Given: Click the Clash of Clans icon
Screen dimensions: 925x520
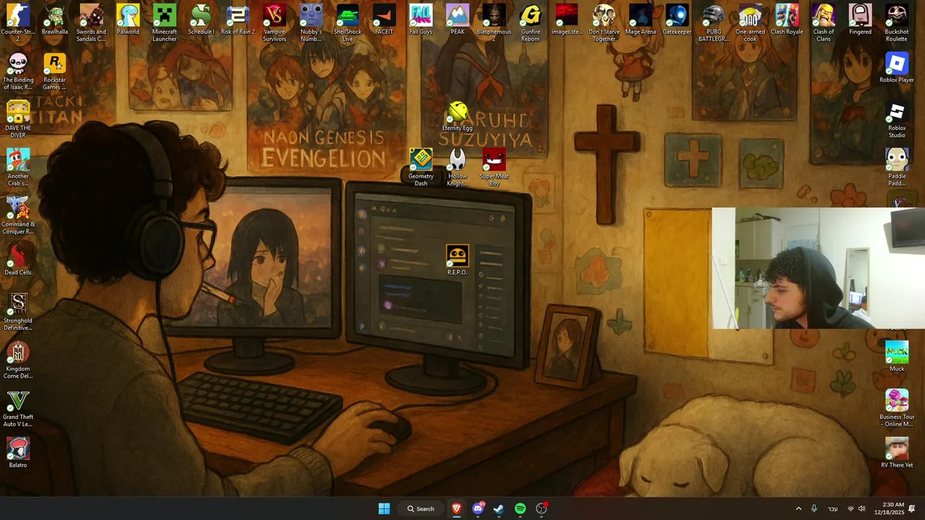Looking at the screenshot, I should 823,22.
